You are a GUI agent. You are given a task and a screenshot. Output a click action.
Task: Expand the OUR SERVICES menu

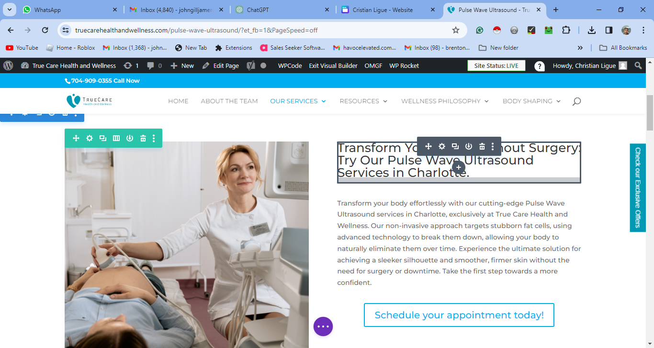pos(298,101)
